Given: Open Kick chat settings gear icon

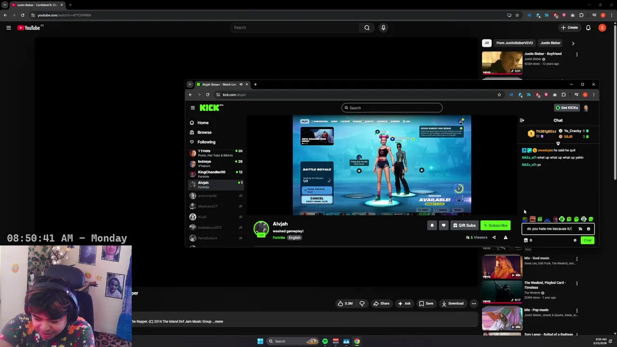Looking at the screenshot, I should (575, 240).
